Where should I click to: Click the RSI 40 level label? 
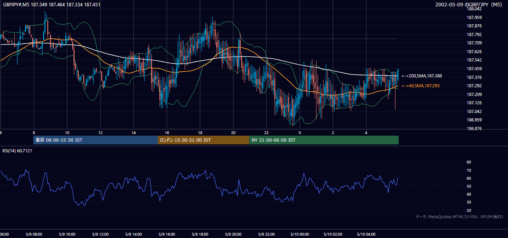469,194
